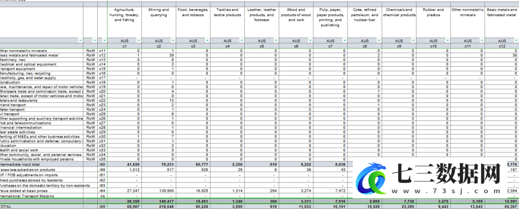Select the 'Value added at basic prices' label
This screenshot has height=209, width=519.
[23, 191]
